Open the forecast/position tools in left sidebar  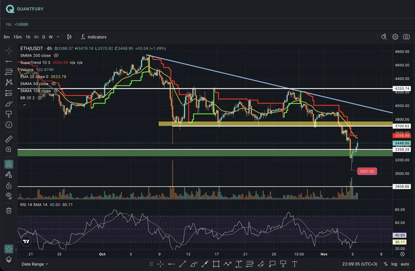click(9, 93)
